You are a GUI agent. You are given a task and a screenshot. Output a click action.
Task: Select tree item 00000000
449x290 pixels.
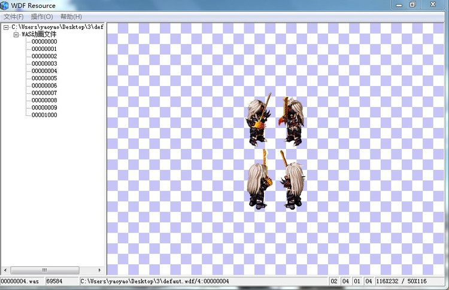(44, 42)
